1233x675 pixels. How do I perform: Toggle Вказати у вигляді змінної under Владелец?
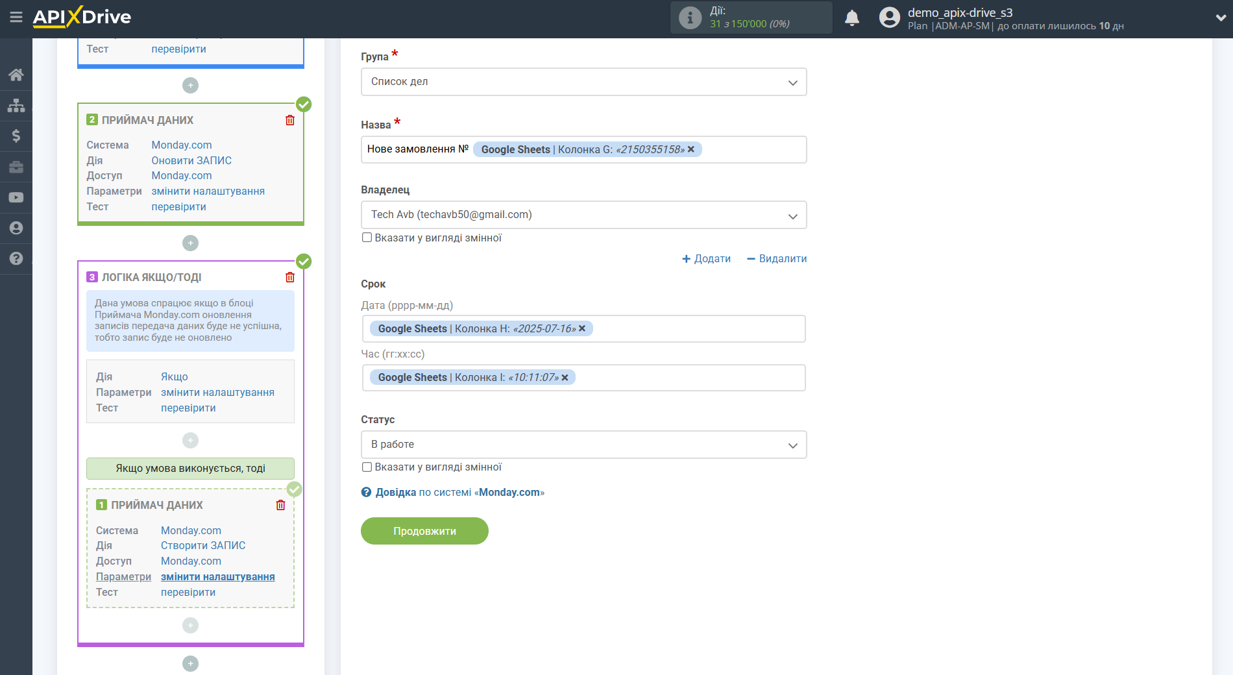click(x=367, y=238)
